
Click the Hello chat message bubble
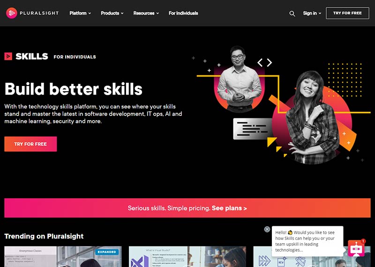tap(307, 241)
